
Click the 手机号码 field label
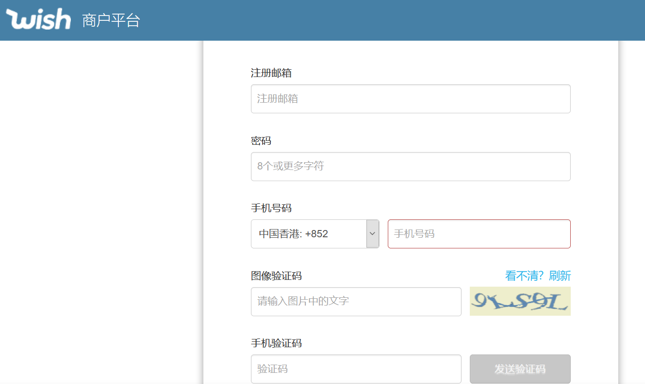(x=271, y=208)
